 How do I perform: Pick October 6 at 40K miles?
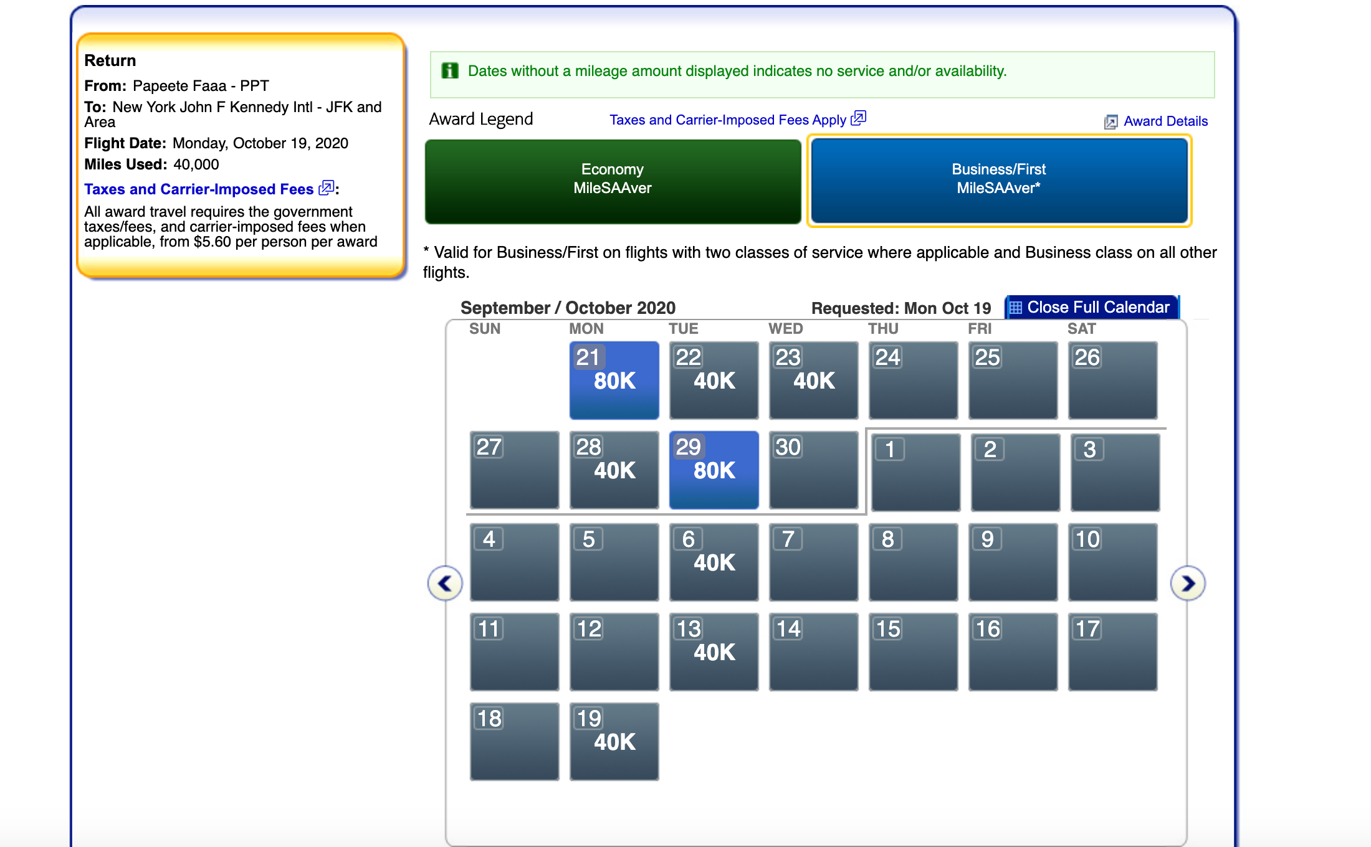pyautogui.click(x=714, y=562)
